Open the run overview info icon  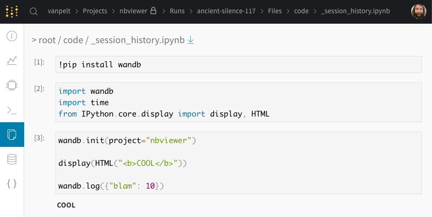[12, 36]
